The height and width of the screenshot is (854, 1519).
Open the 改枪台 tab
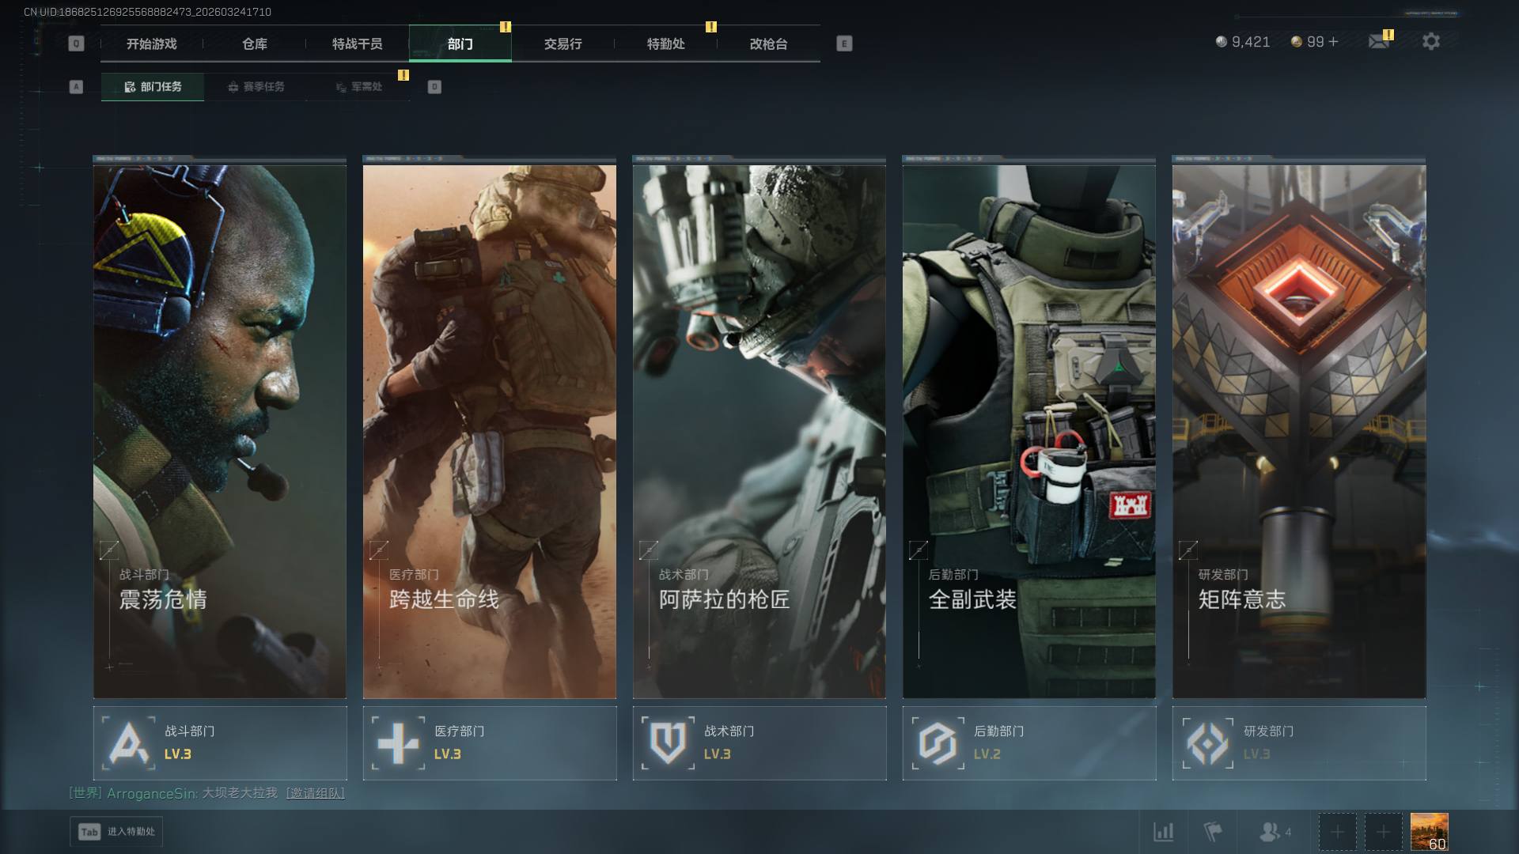[768, 44]
